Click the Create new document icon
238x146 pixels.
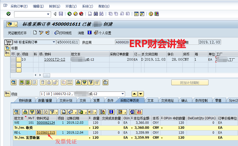pyautogui.click(x=35, y=33)
